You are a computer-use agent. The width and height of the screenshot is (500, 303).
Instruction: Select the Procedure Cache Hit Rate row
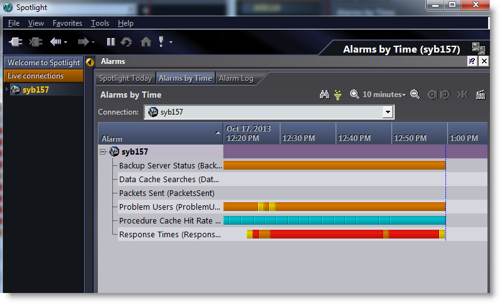click(170, 220)
